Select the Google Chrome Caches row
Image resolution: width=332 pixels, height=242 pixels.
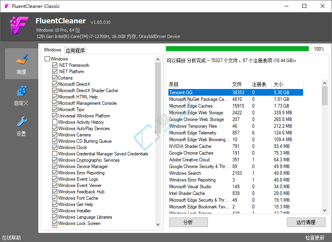(236, 153)
